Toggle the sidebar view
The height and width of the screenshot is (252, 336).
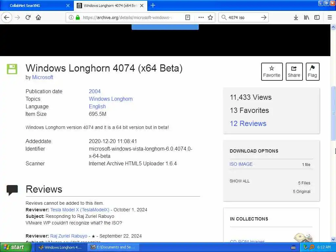click(x=317, y=17)
